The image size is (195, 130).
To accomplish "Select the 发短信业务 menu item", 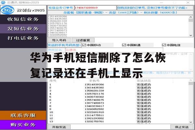I will [x=23, y=29].
